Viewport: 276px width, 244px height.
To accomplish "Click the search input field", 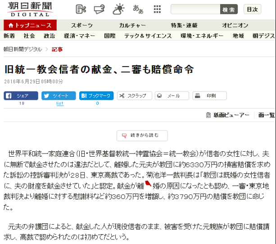I will pos(195,9).
